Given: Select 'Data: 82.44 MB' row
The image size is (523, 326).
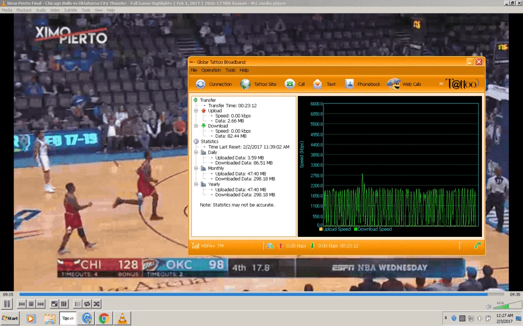Looking at the screenshot, I should coord(234,136).
